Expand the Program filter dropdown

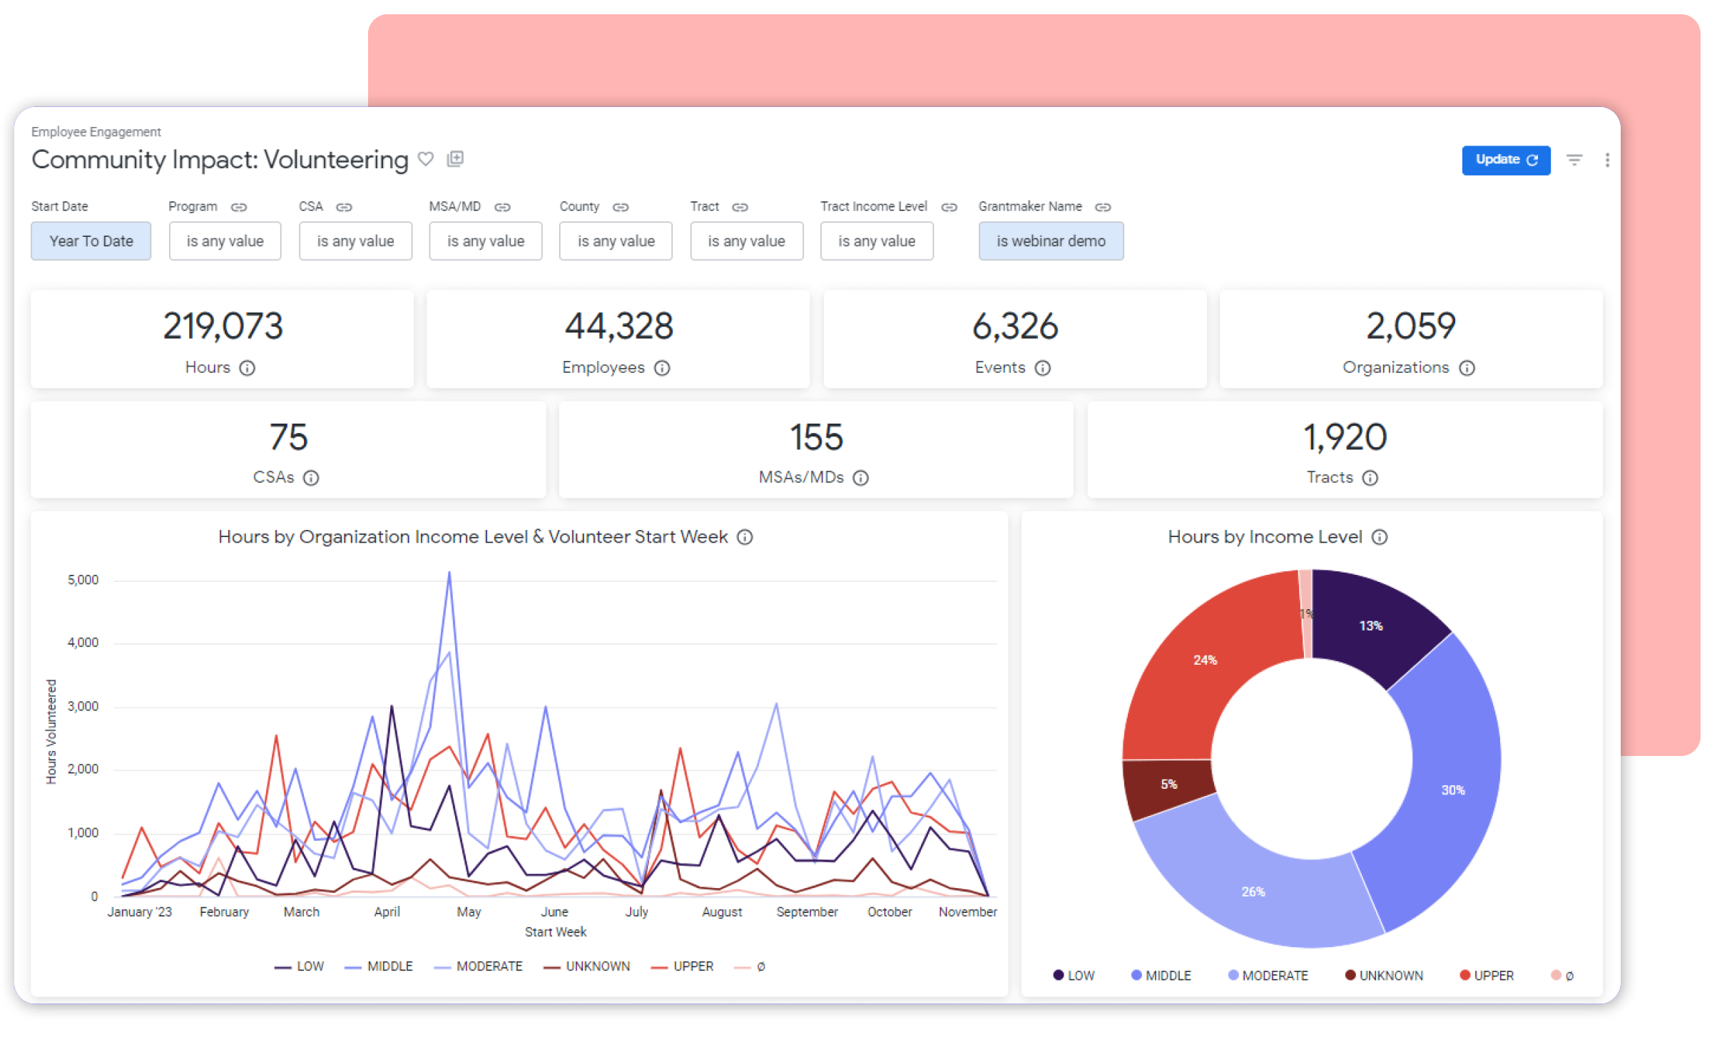pyautogui.click(x=225, y=241)
